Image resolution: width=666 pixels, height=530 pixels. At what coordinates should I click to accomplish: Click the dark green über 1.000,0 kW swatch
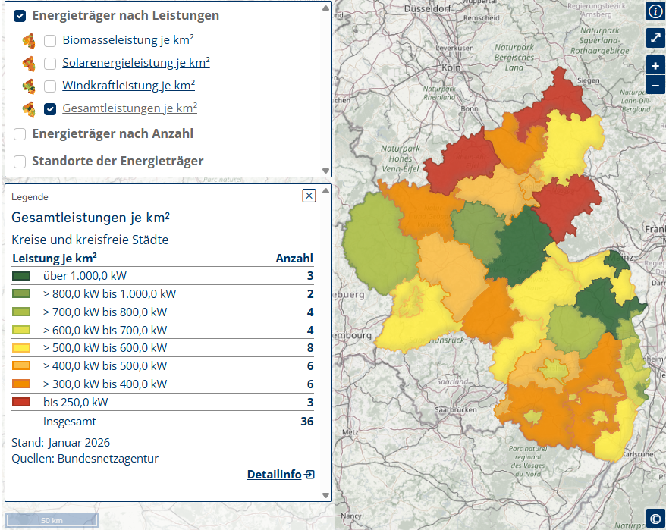21,276
